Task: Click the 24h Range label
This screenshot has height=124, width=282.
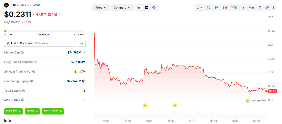Action: coord(43,35)
